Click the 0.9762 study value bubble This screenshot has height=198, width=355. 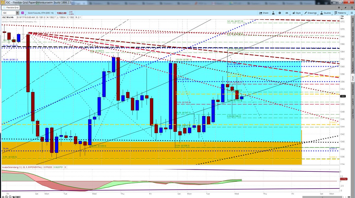[343, 179]
